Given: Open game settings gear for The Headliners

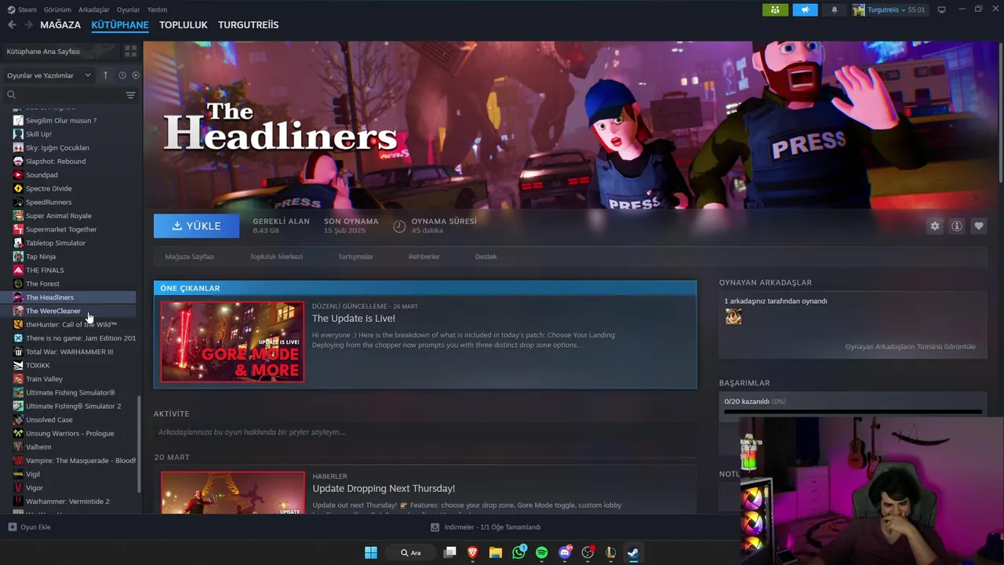Looking at the screenshot, I should click(x=935, y=226).
